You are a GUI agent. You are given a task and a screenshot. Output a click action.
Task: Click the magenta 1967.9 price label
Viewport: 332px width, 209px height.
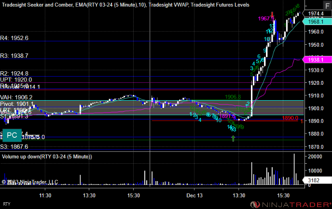[266, 19]
